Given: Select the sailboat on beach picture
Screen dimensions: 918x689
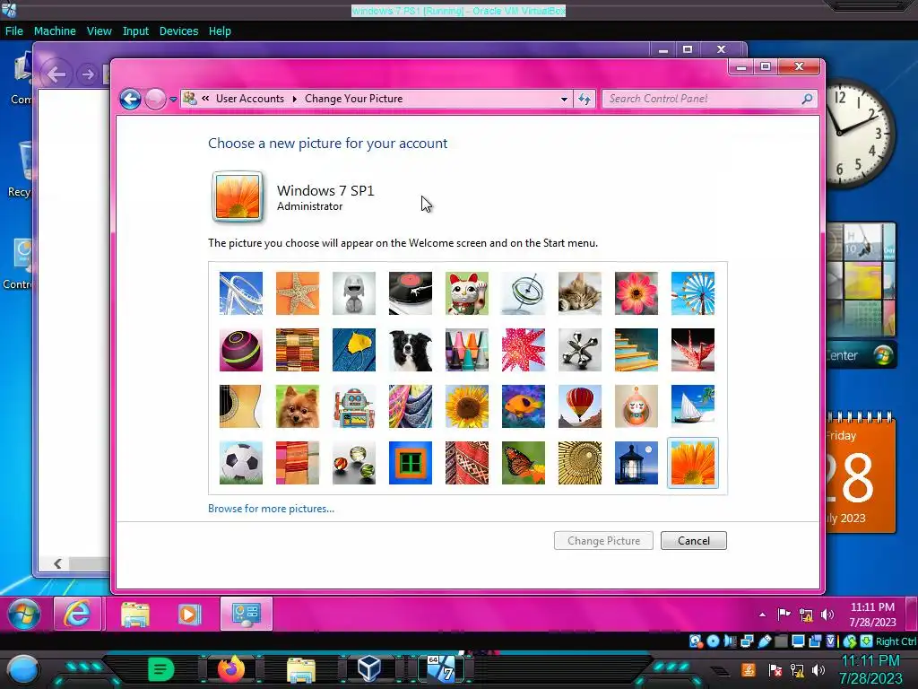Looking at the screenshot, I should pyautogui.click(x=693, y=406).
